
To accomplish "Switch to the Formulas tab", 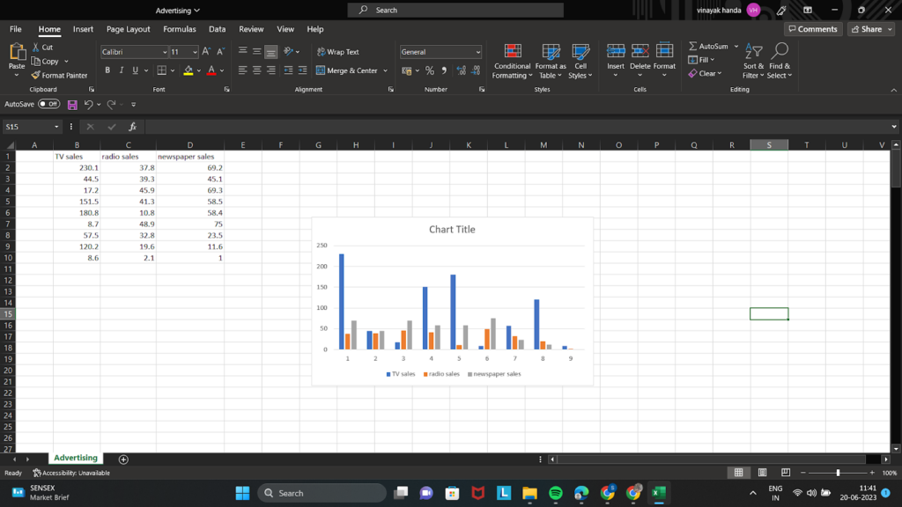I will coord(180,29).
